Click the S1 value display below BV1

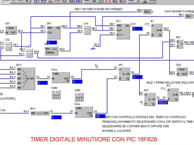[57, 117]
